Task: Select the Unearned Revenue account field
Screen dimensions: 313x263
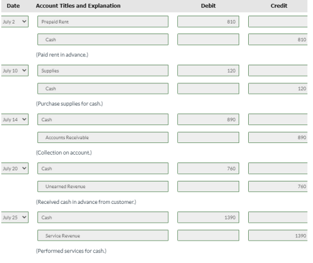Action: [x=103, y=187]
